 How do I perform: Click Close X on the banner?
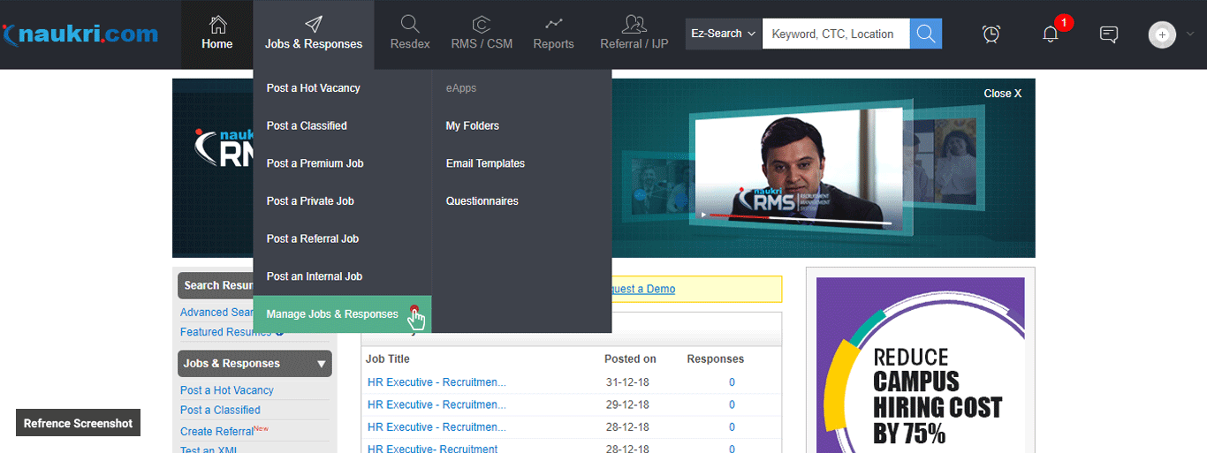click(x=1002, y=94)
